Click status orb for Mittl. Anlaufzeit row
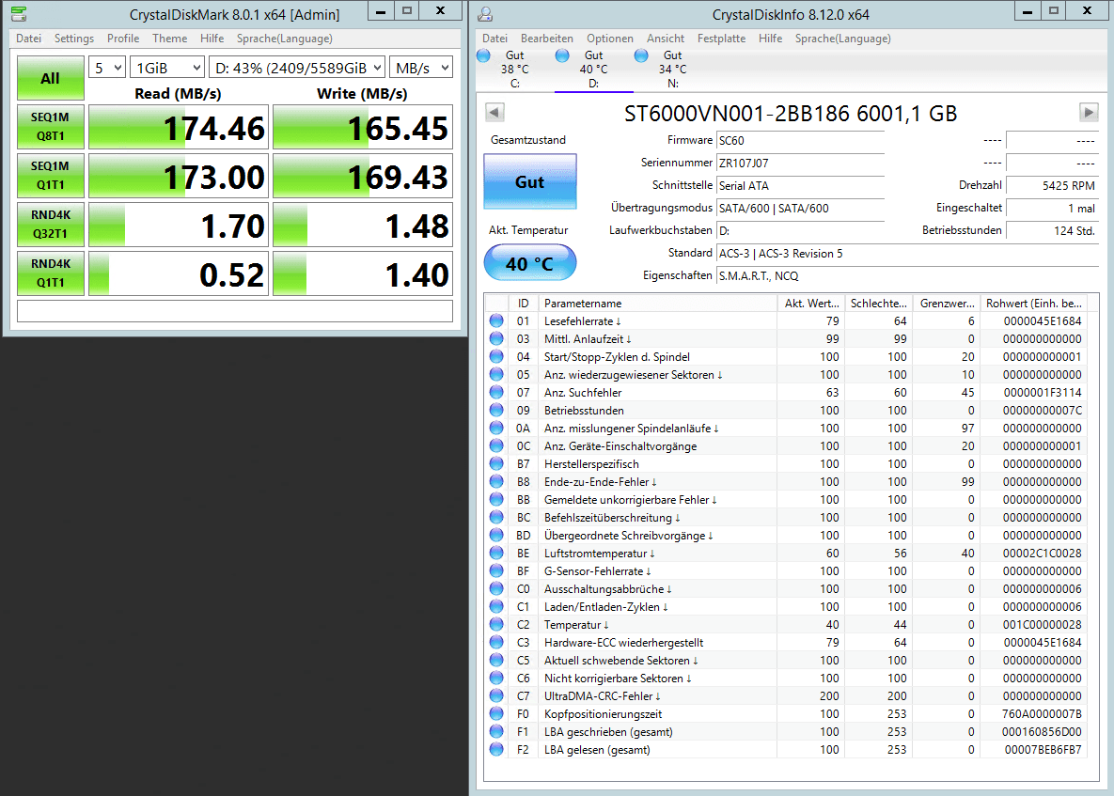This screenshot has height=796, width=1114. click(496, 338)
